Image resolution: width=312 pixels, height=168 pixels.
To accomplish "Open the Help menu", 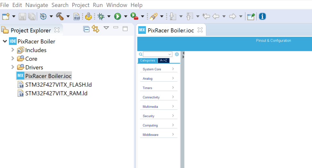I will click(136, 5).
